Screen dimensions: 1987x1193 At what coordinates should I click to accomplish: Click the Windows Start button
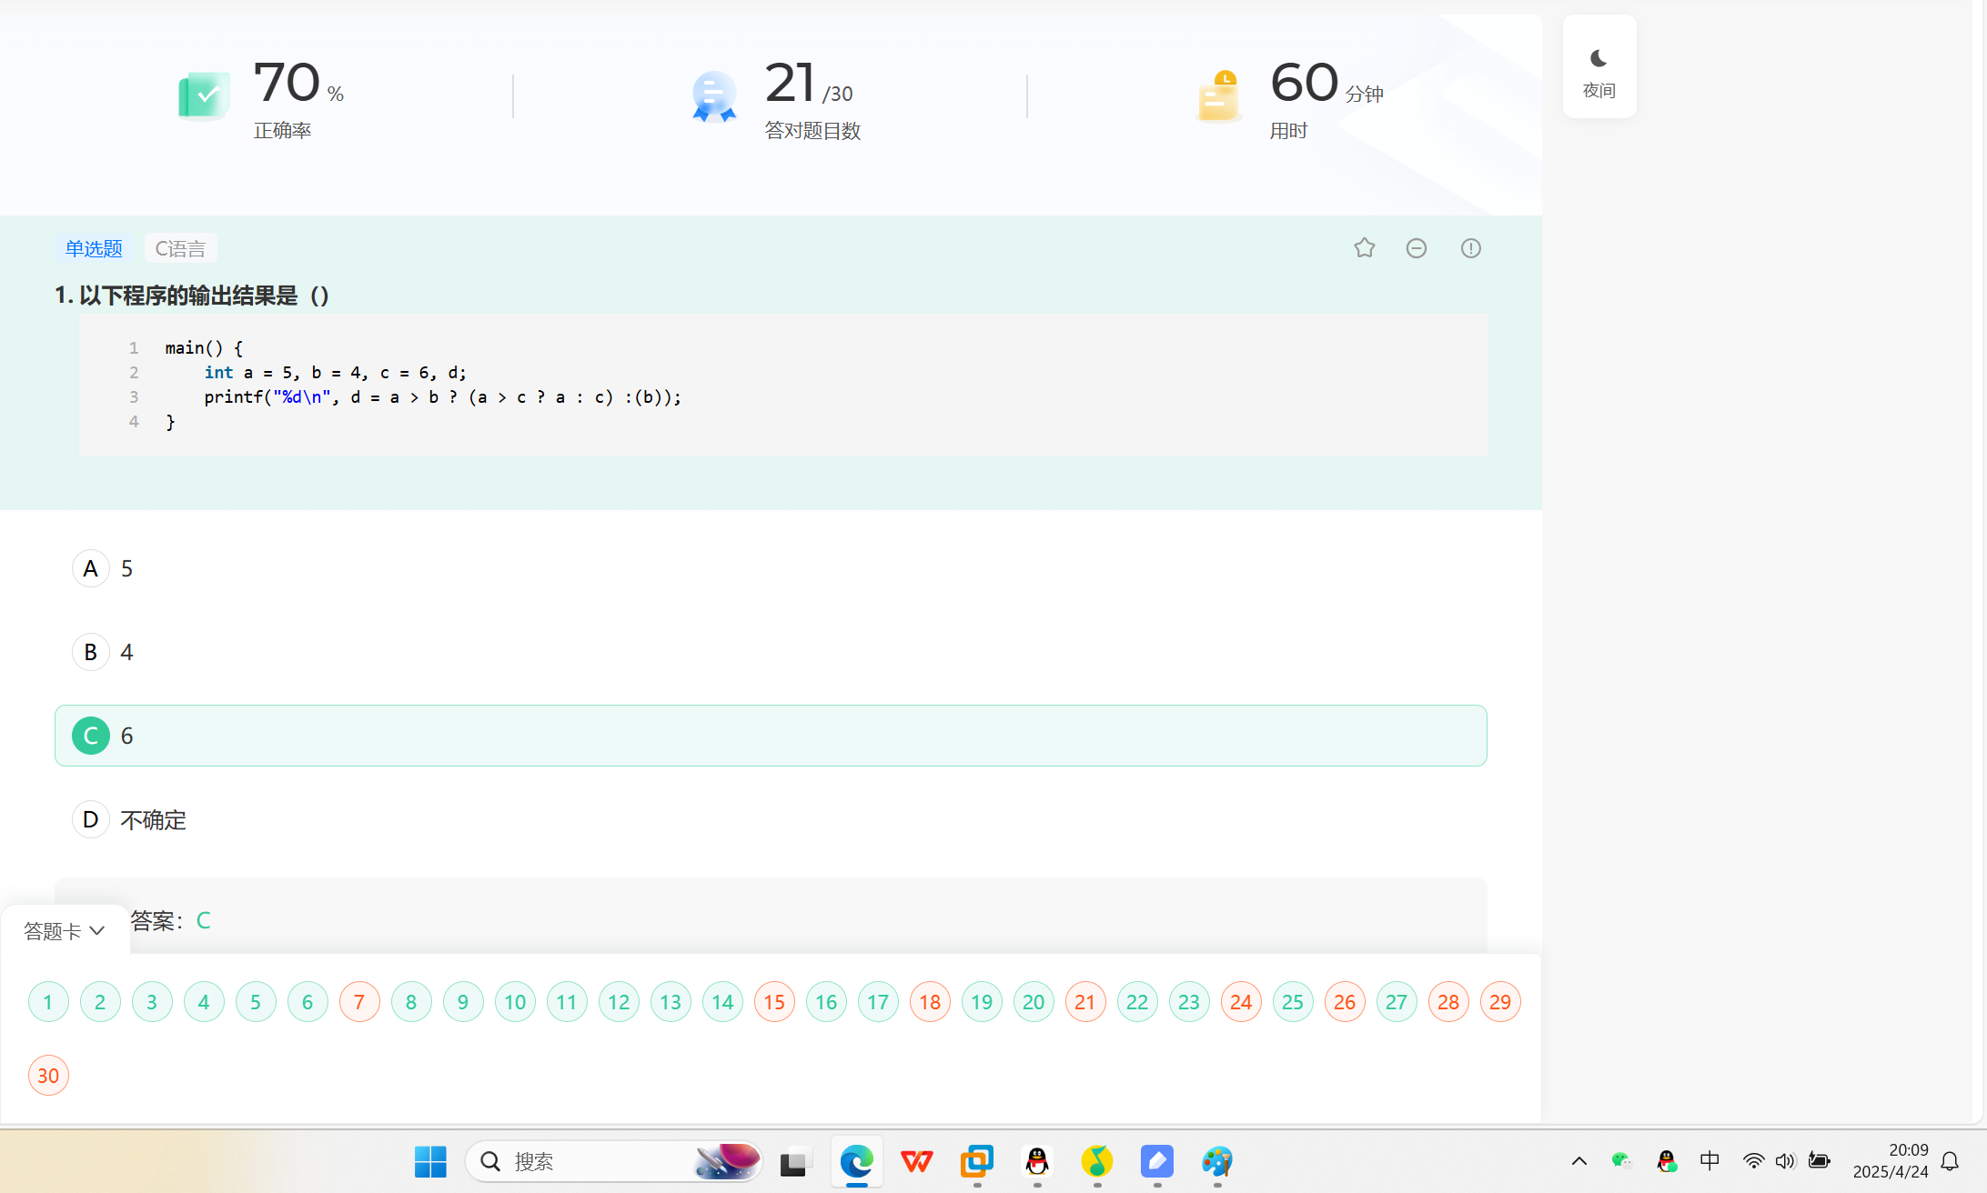(x=430, y=1161)
